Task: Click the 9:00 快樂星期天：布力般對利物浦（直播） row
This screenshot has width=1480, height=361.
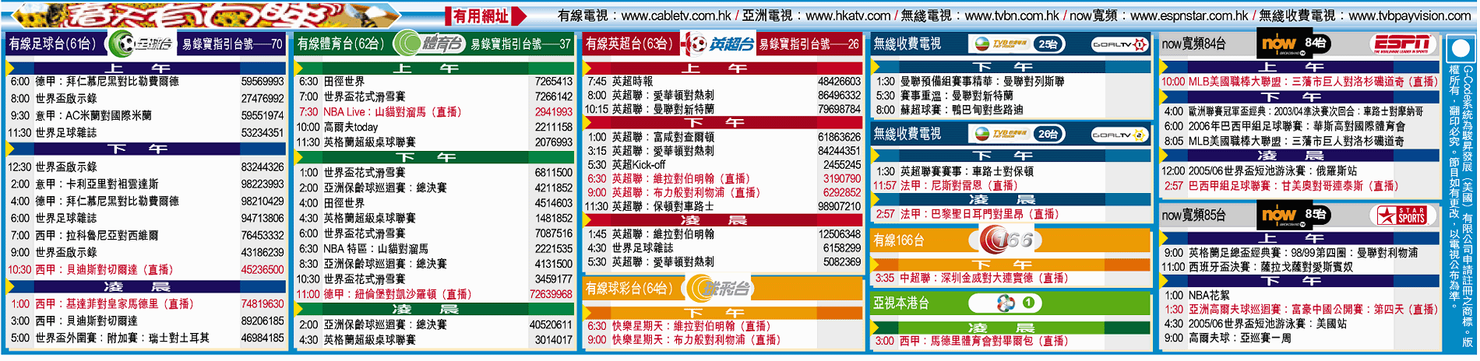Action: (x=722, y=340)
